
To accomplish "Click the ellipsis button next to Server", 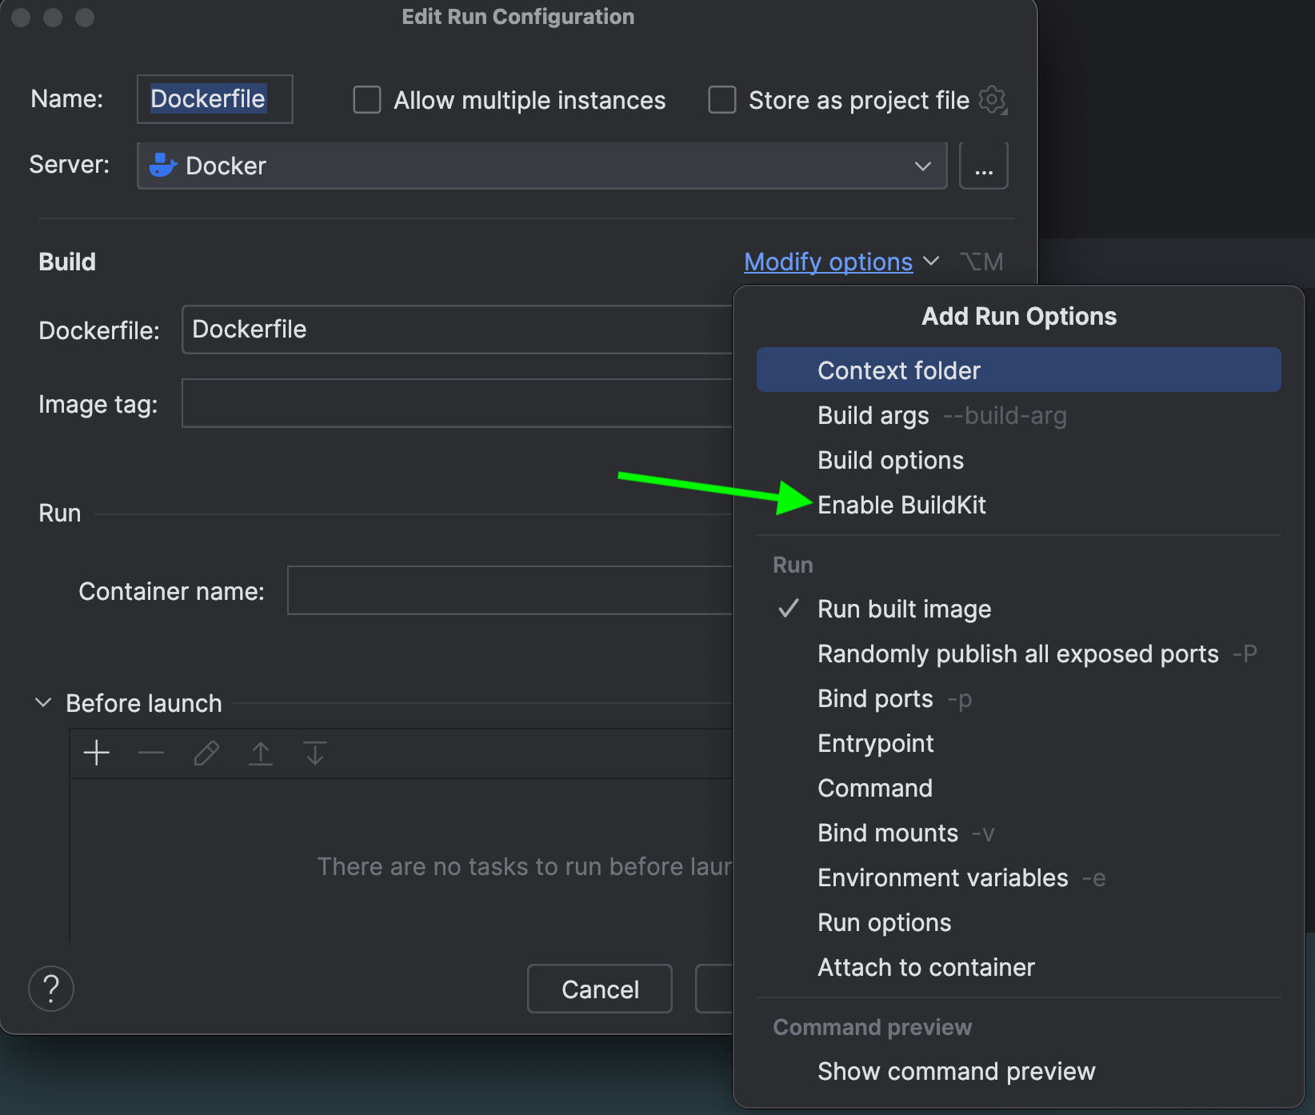I will (x=983, y=166).
